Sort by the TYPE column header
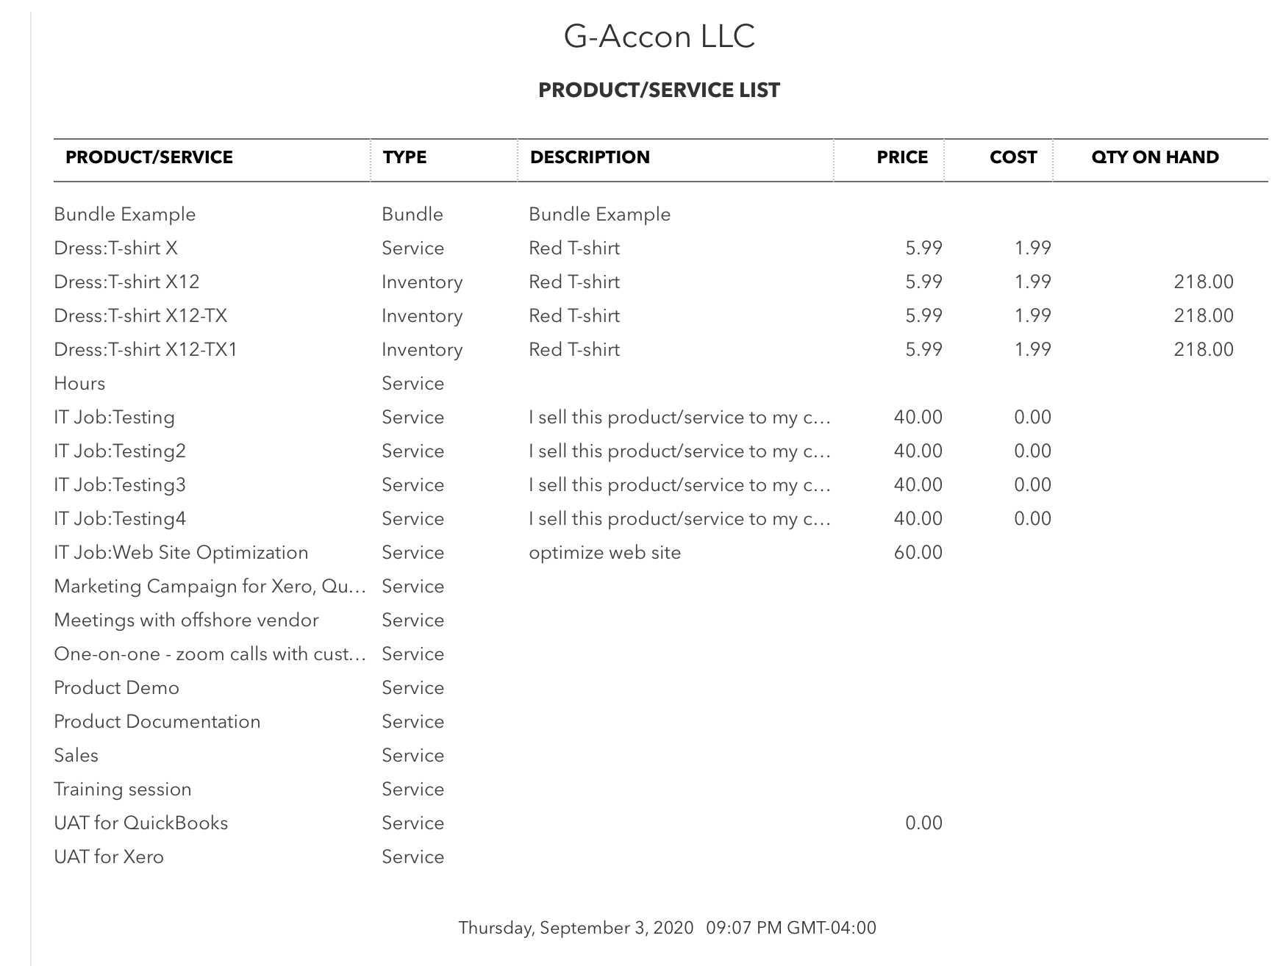The width and height of the screenshot is (1272, 966). tap(404, 157)
